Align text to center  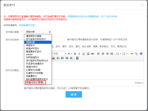[103, 54]
